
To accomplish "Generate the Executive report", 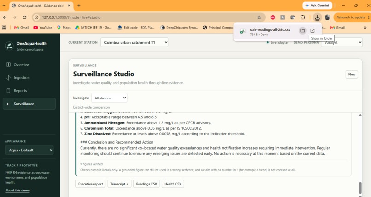I will 90,184.
